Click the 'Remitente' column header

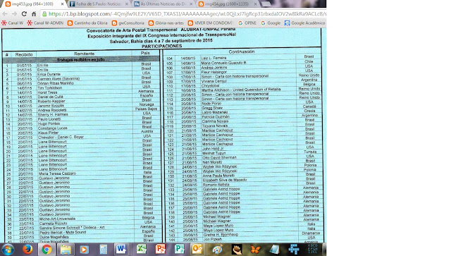(84, 54)
